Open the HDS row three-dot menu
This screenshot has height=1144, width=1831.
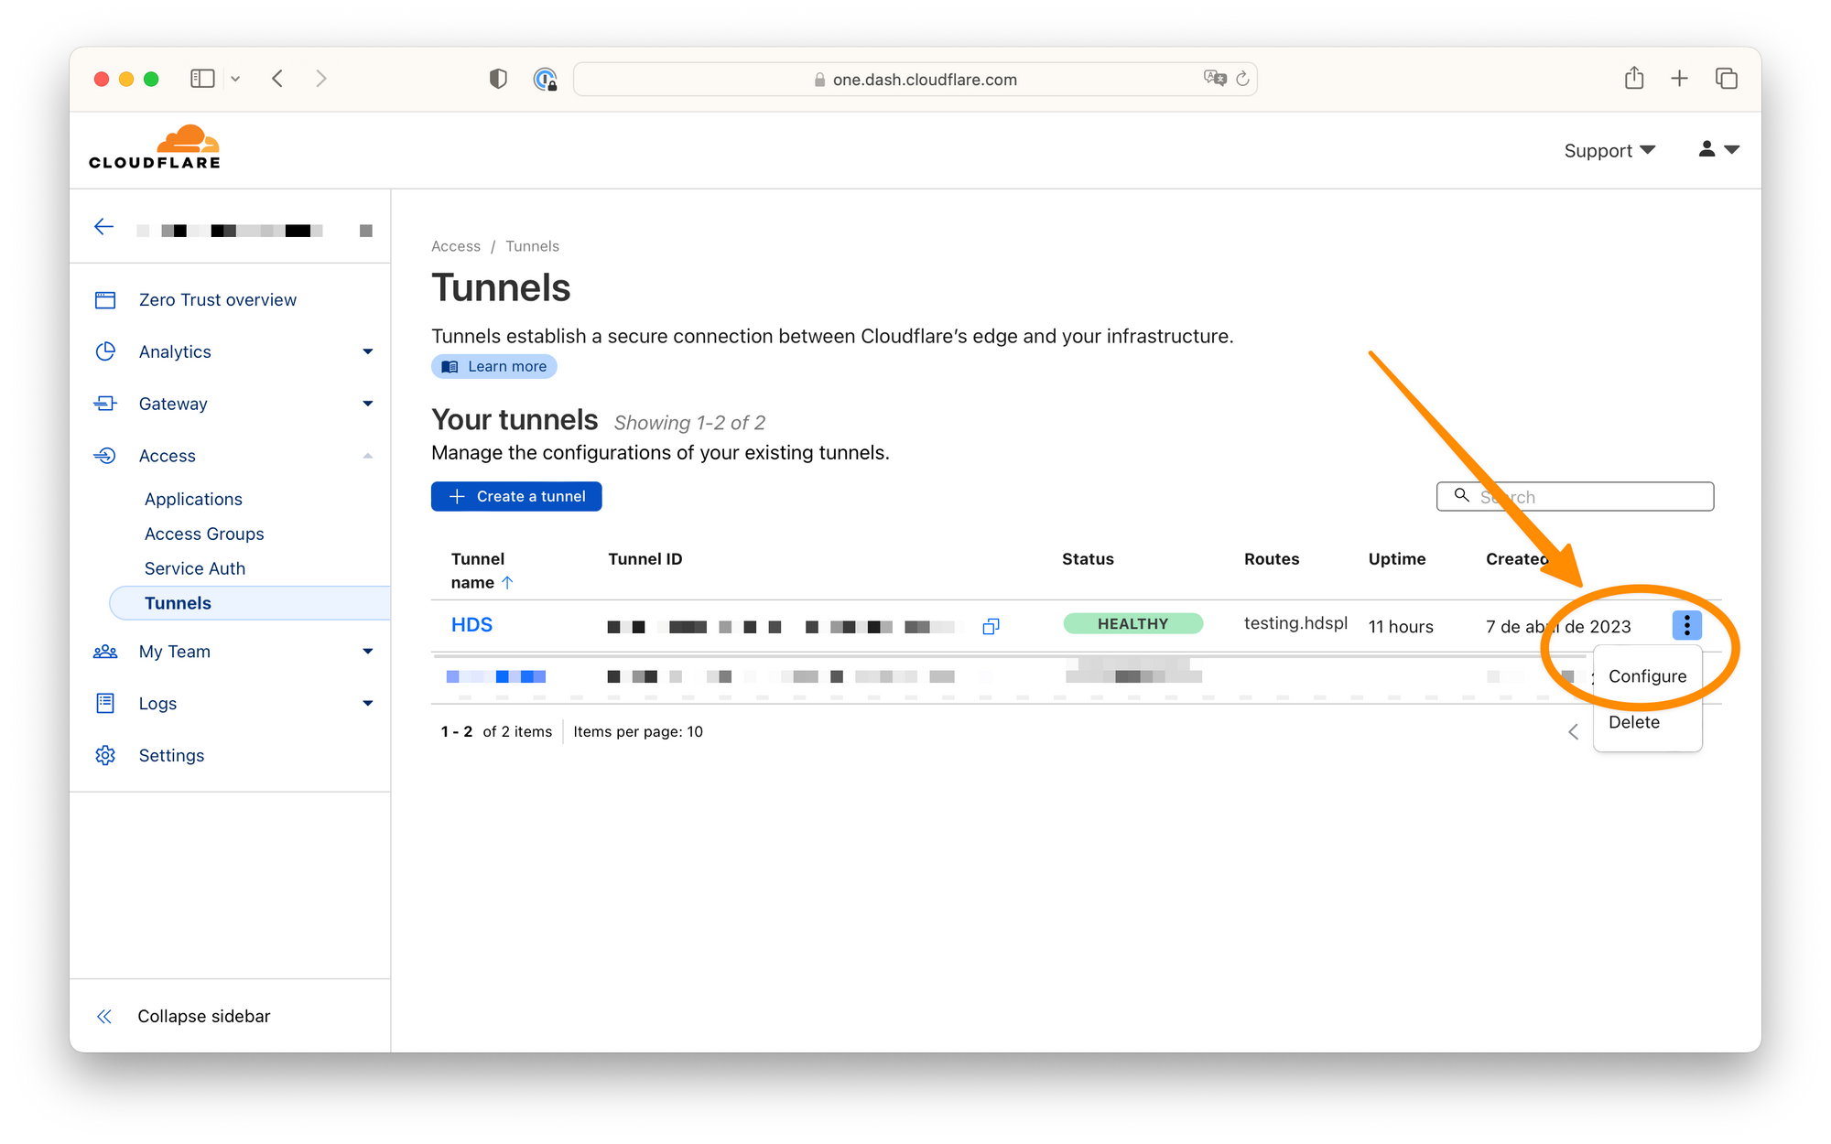1686,625
